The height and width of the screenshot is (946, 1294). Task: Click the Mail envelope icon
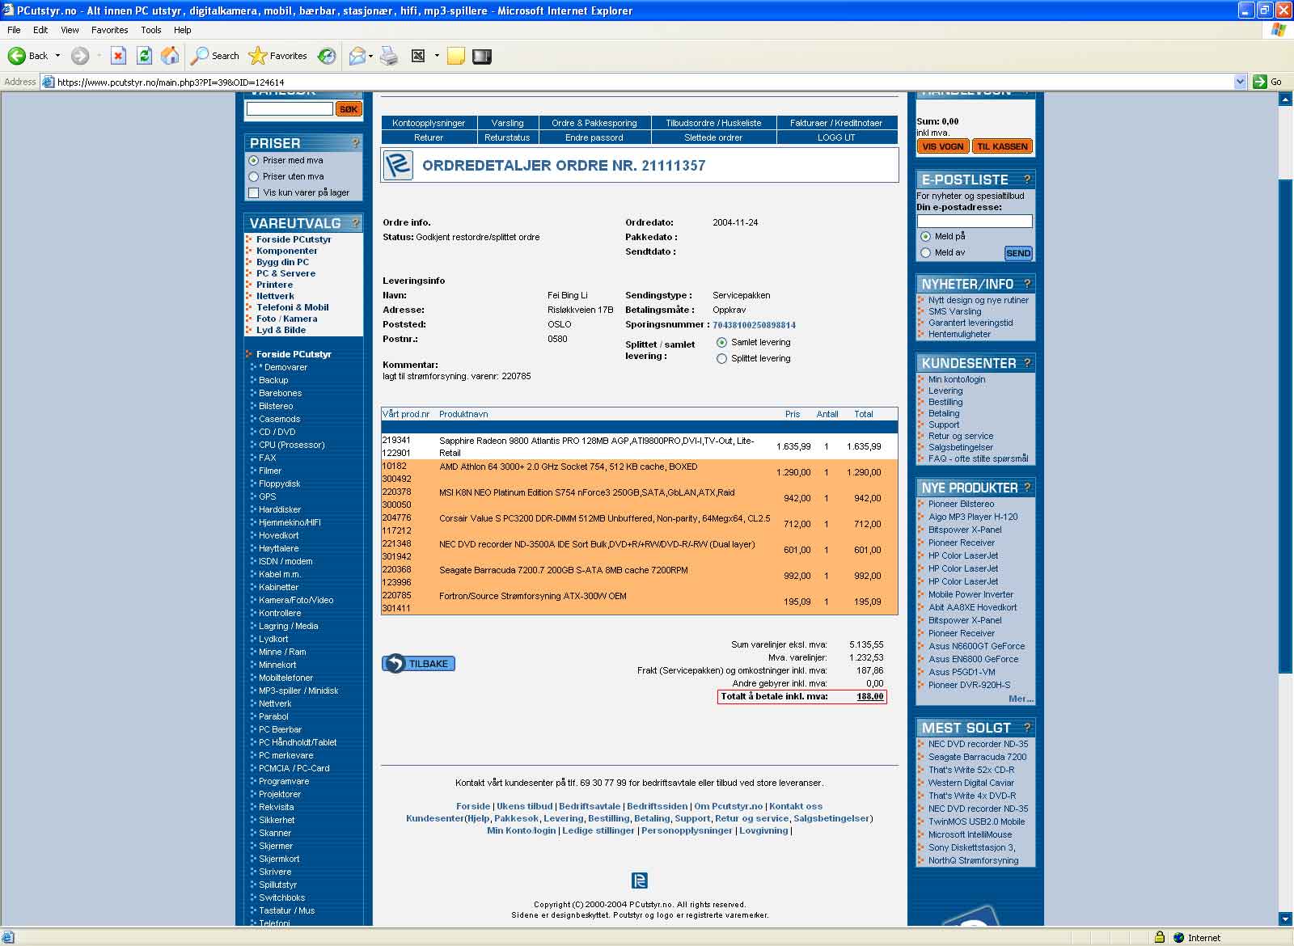(x=357, y=56)
